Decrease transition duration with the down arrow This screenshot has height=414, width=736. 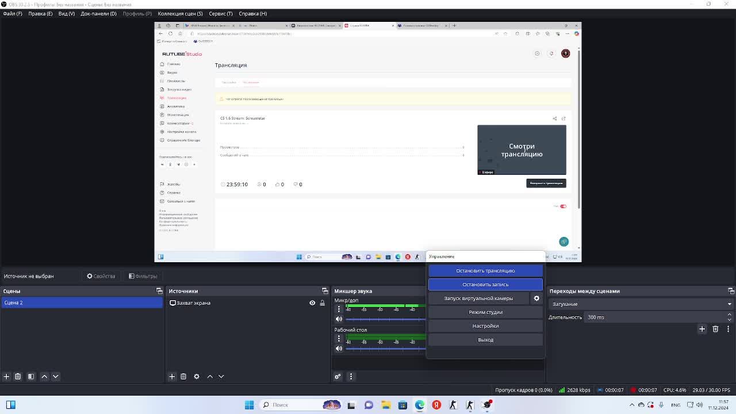click(729, 320)
